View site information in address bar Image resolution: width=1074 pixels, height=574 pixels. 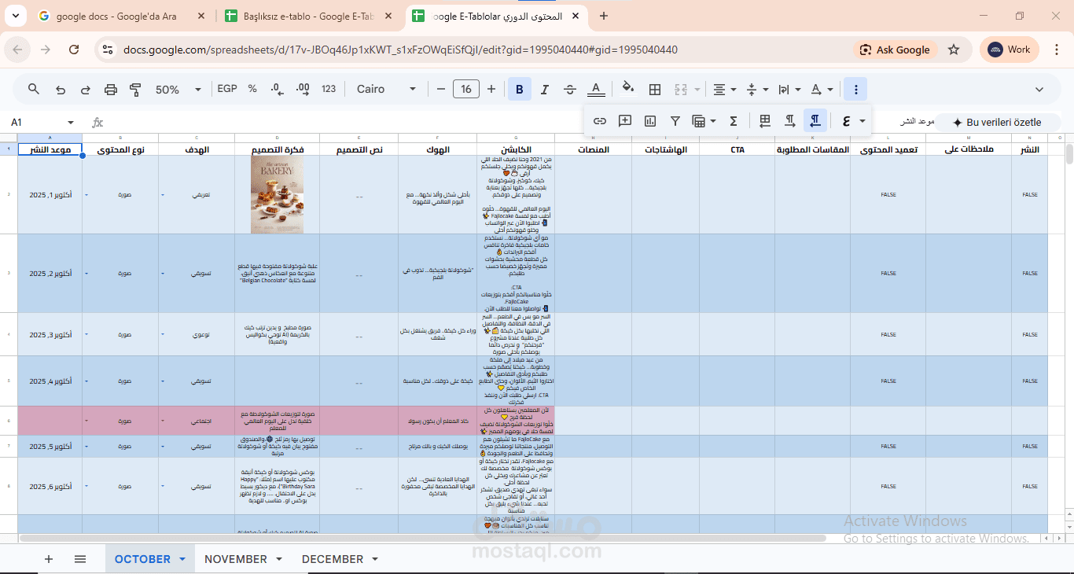coord(108,50)
